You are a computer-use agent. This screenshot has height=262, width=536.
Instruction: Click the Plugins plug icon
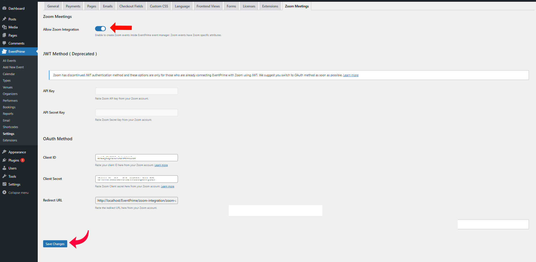click(x=4, y=160)
